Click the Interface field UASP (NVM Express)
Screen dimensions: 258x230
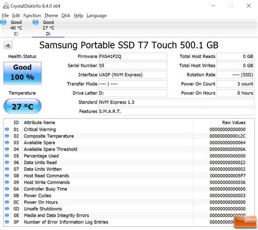point(133,75)
